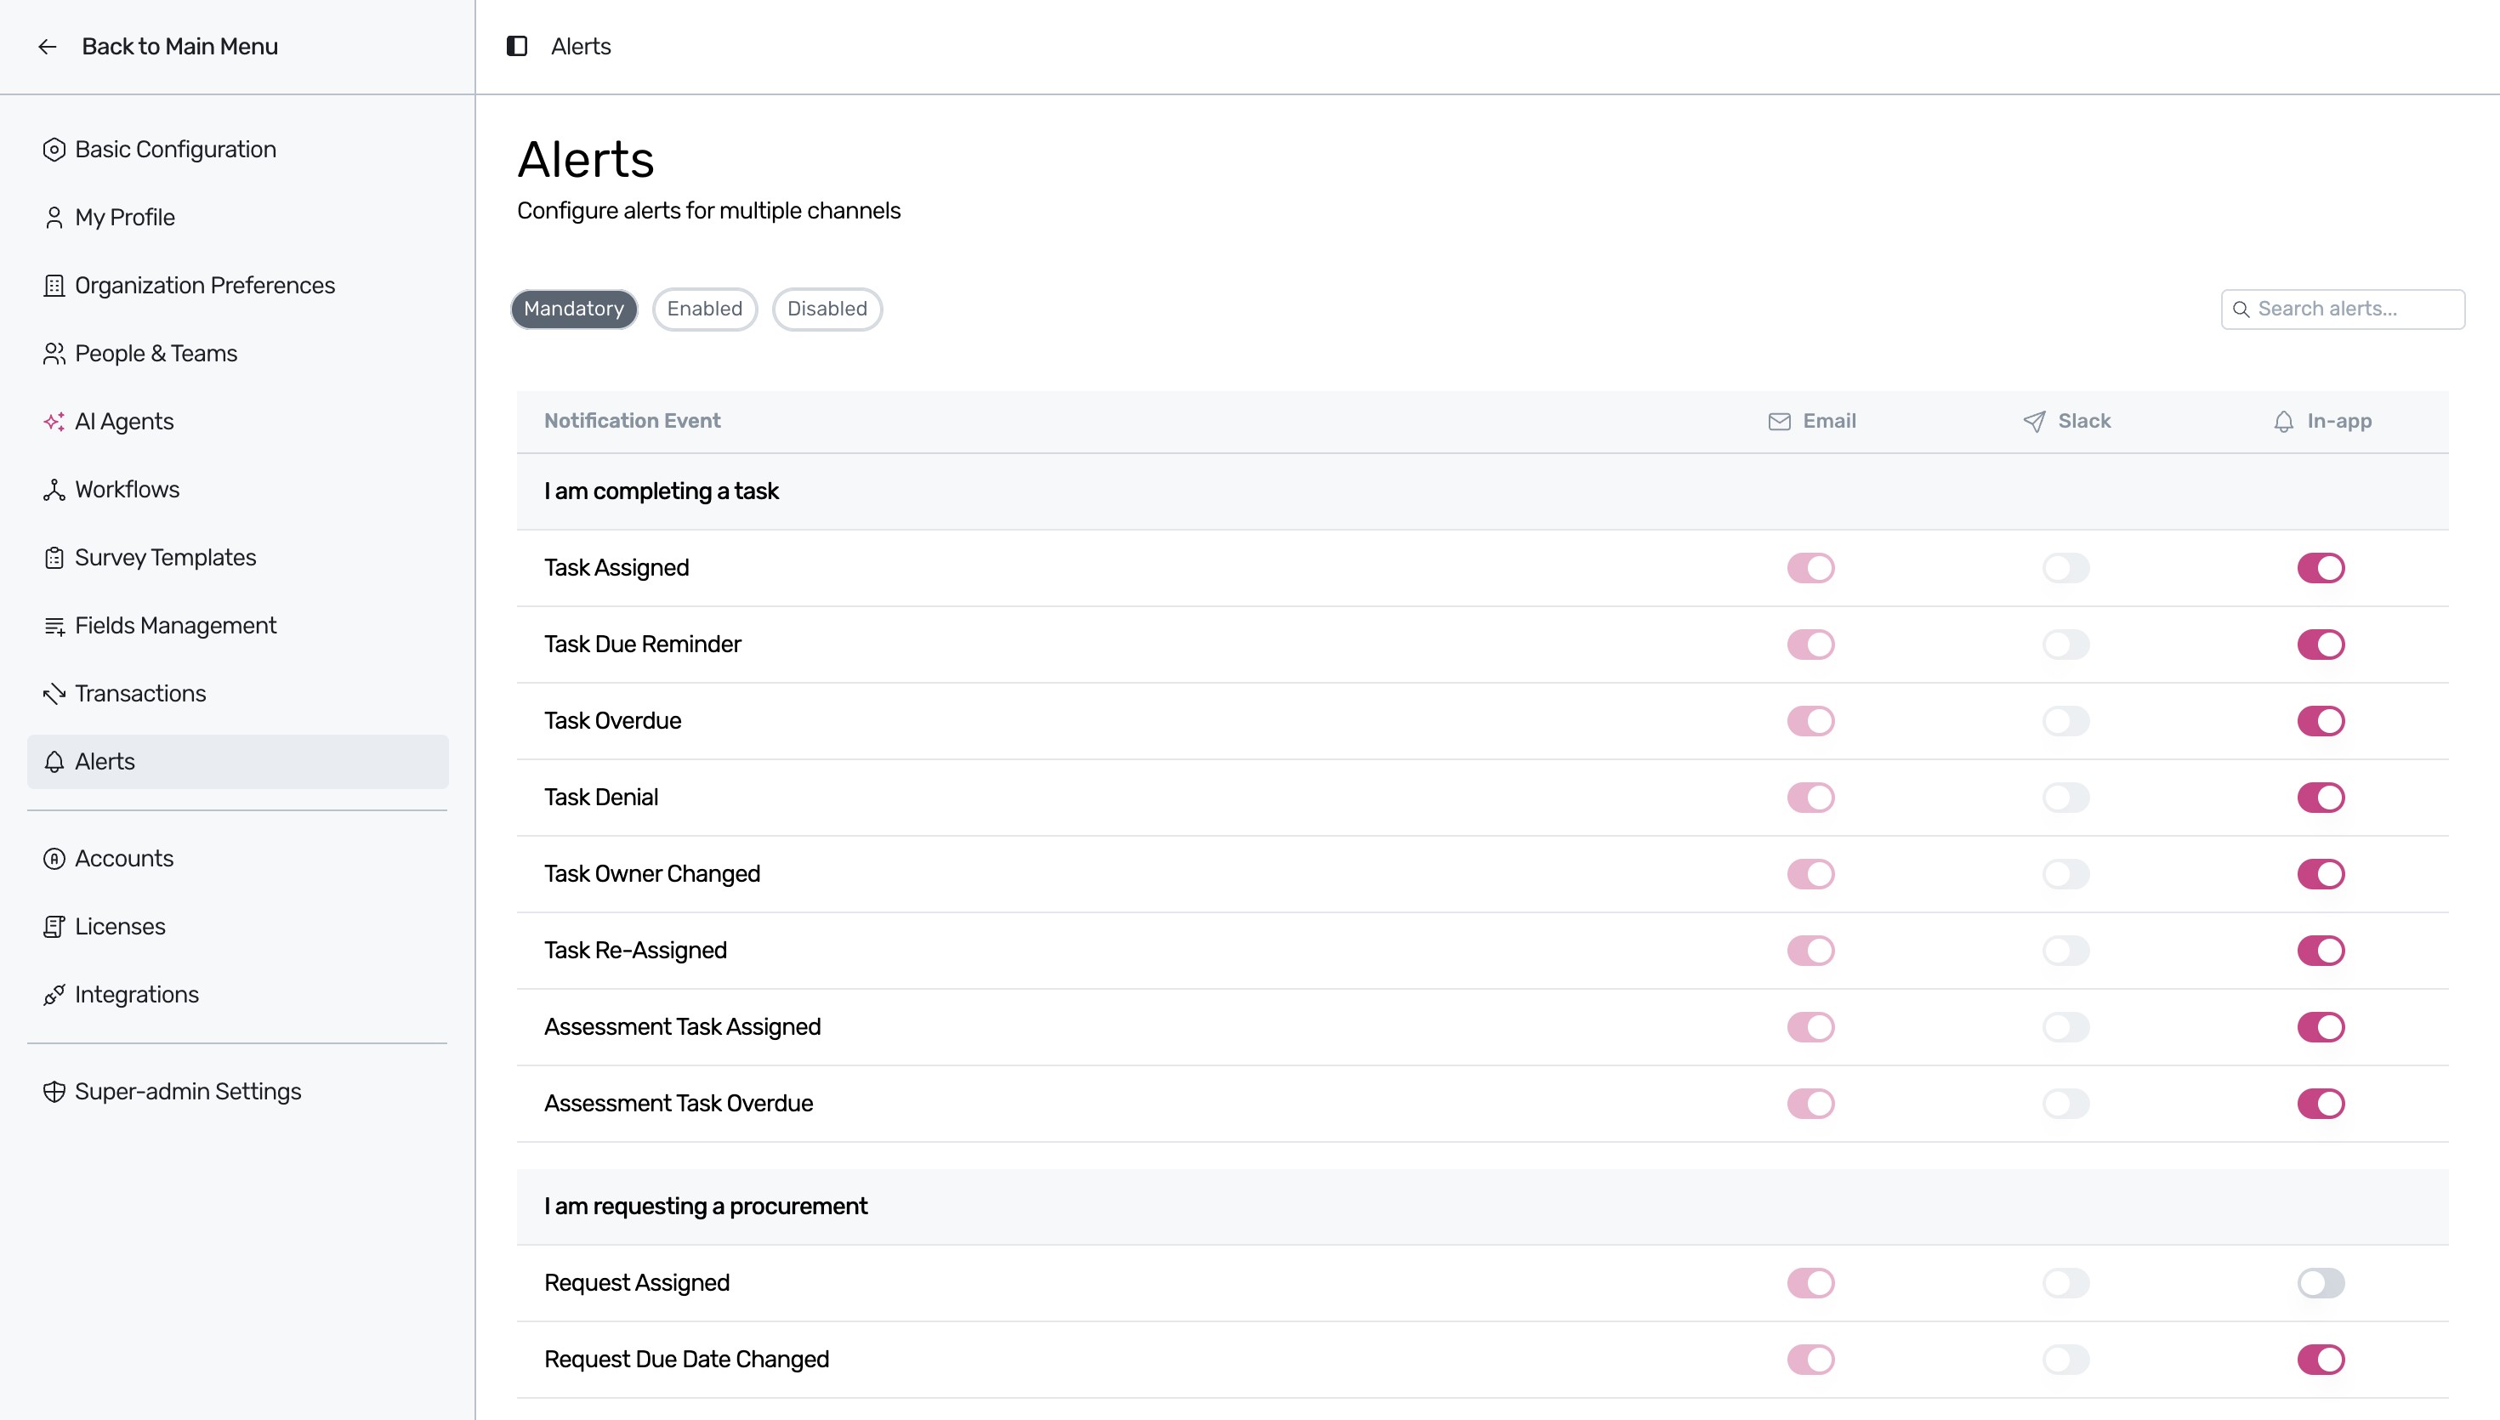This screenshot has width=2500, height=1420.
Task: Toggle In-app alert for Request Due Date Changed
Action: [x=2321, y=1360]
